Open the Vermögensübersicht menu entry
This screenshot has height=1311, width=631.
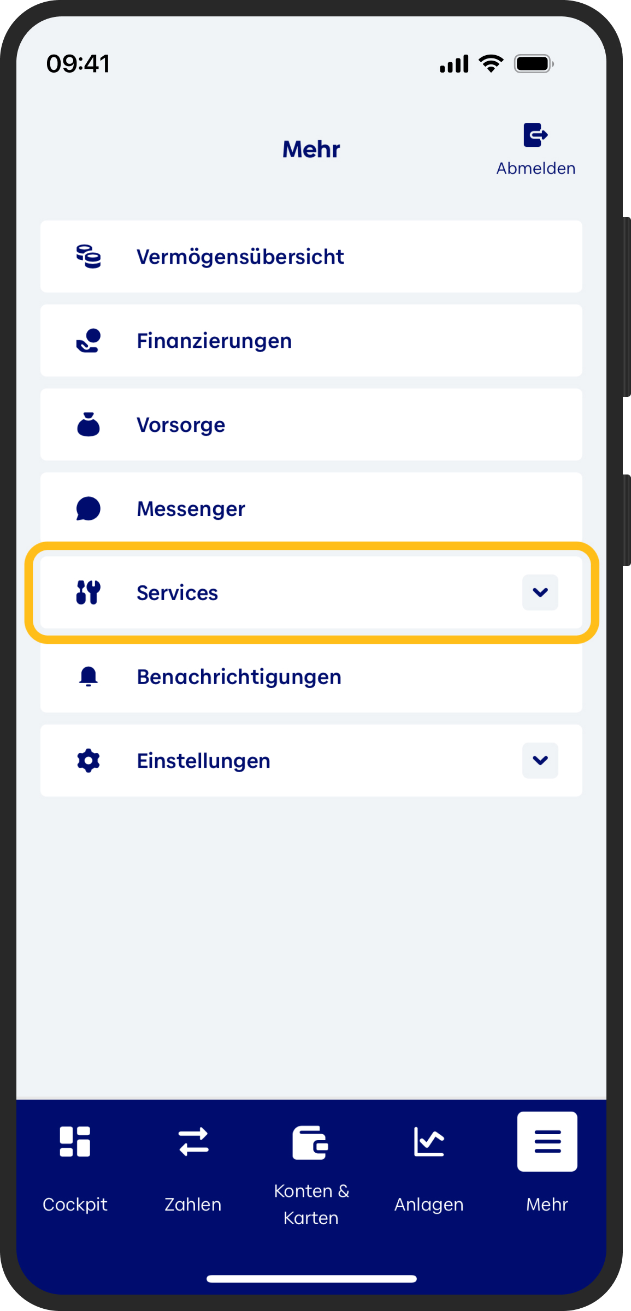[x=240, y=257]
